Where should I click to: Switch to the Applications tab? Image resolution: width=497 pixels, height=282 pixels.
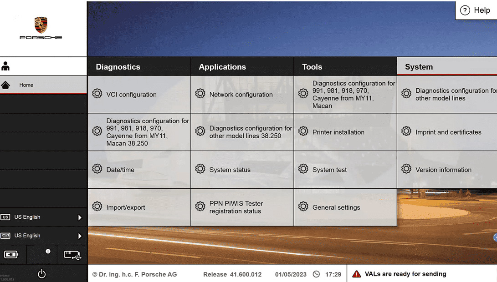242,67
